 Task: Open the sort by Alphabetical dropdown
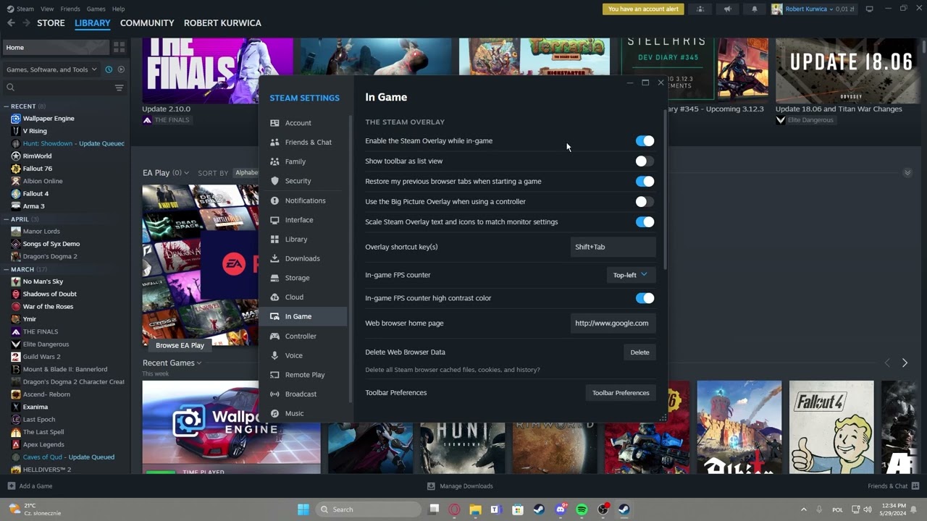coord(246,173)
